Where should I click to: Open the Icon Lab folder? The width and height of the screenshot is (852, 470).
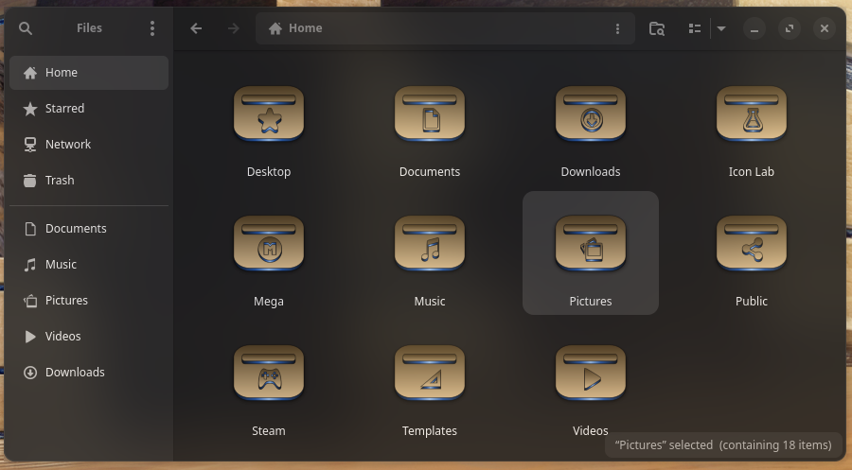click(x=751, y=115)
